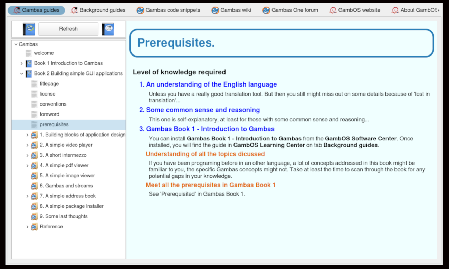Viewport: 449px width, 269px height.
Task: Expand the Reference tree node
Action: coord(27,227)
